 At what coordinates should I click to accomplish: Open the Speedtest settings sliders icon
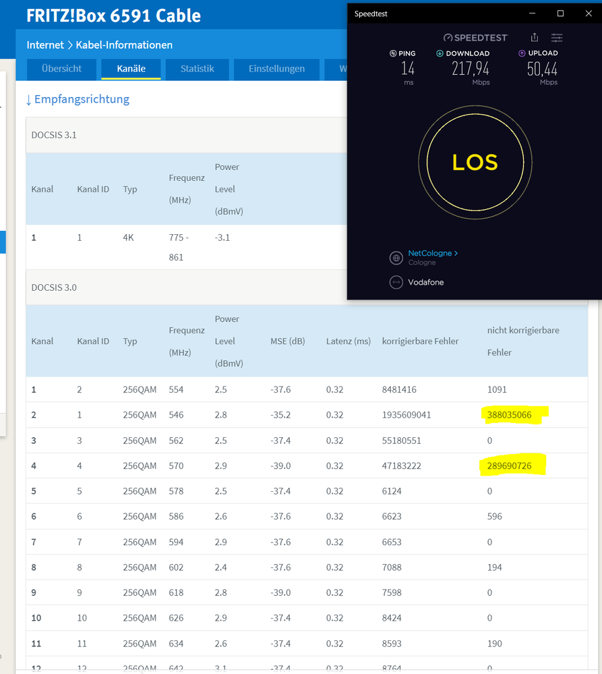coord(557,37)
